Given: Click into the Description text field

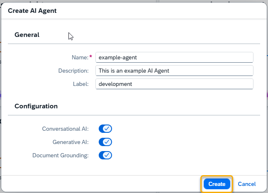Looking at the screenshot, I should pyautogui.click(x=174, y=71).
